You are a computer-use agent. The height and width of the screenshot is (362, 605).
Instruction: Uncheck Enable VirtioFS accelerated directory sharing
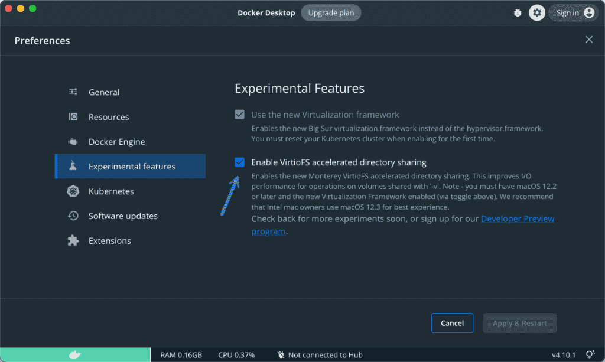(x=240, y=162)
